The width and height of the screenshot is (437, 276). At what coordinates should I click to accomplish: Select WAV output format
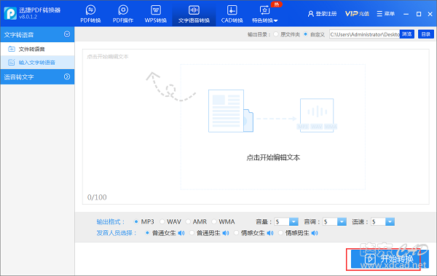tap(162, 221)
